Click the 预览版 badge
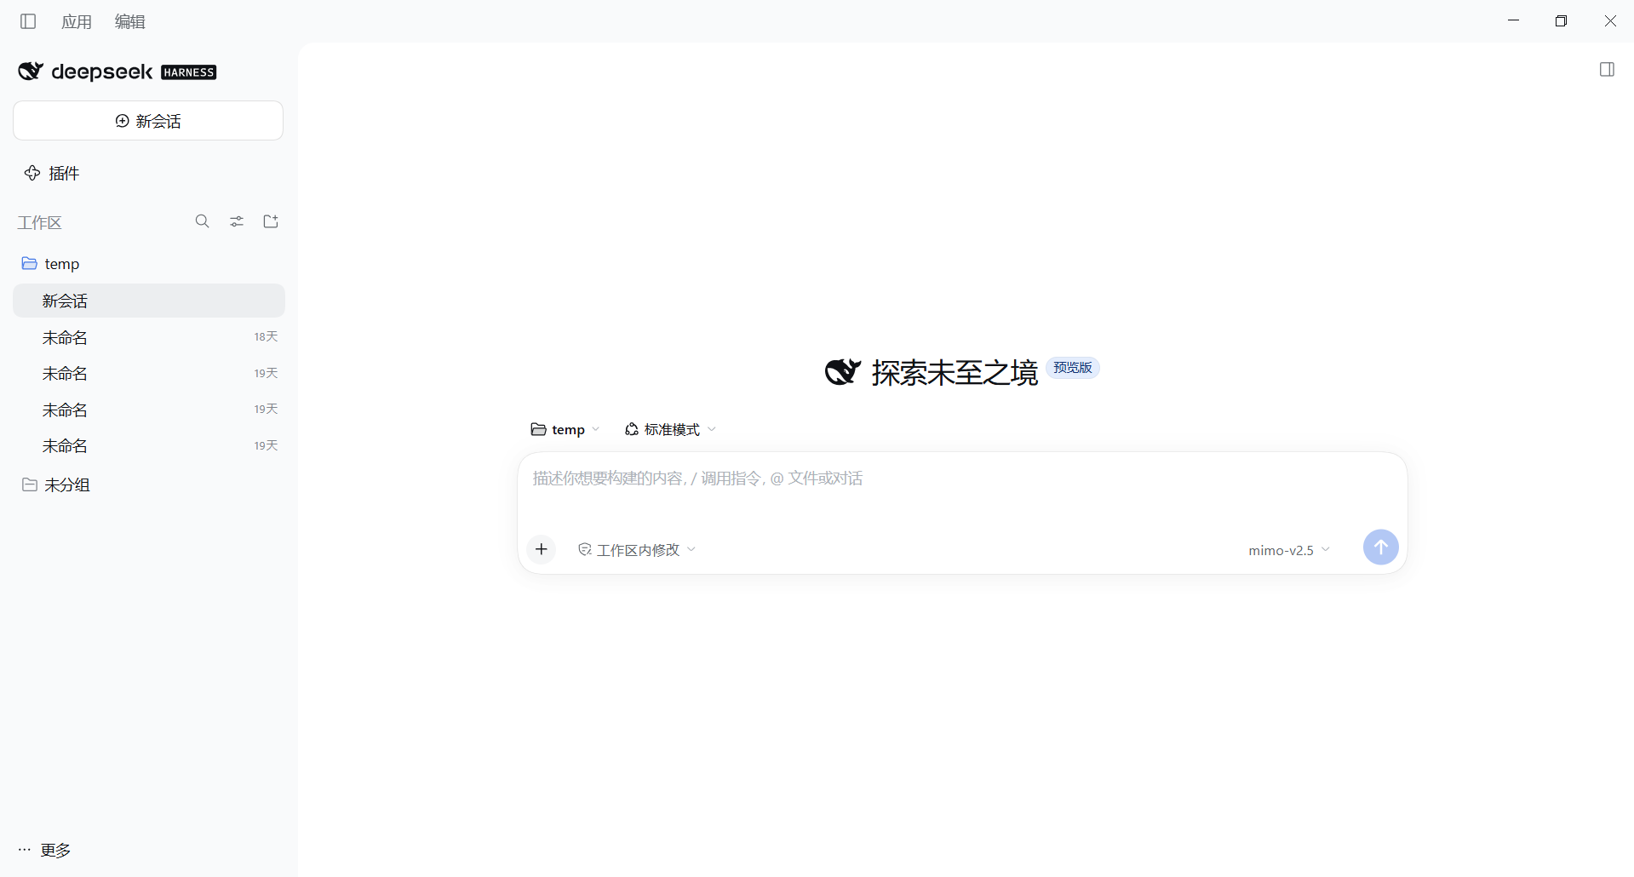Image resolution: width=1634 pixels, height=877 pixels. pos(1073,368)
